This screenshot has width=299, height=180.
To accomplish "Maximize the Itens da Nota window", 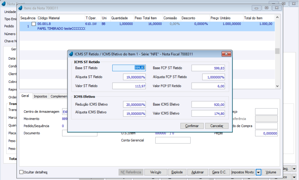I will pyautogui.click(x=267, y=8).
